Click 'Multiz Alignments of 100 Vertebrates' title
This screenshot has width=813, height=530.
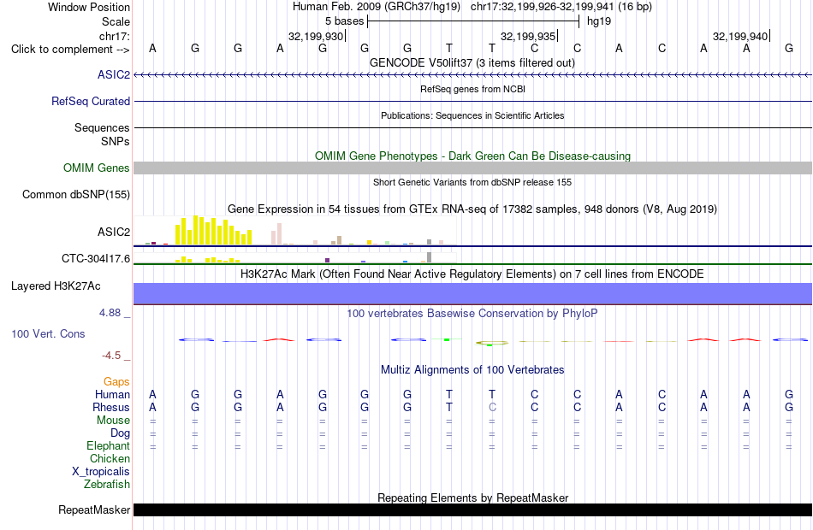(x=472, y=369)
